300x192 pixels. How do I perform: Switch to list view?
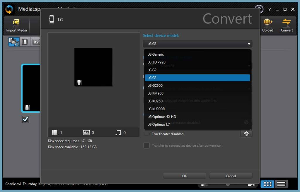click(281, 184)
